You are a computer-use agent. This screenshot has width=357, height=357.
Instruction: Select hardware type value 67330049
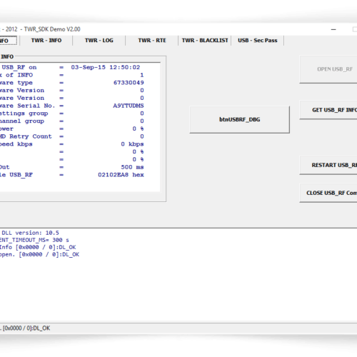tap(129, 83)
